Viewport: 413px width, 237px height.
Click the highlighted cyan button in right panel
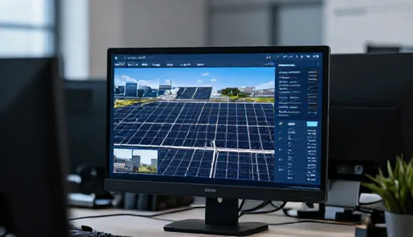point(312,124)
